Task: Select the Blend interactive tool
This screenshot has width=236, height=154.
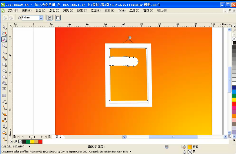Action: (x=4, y=114)
